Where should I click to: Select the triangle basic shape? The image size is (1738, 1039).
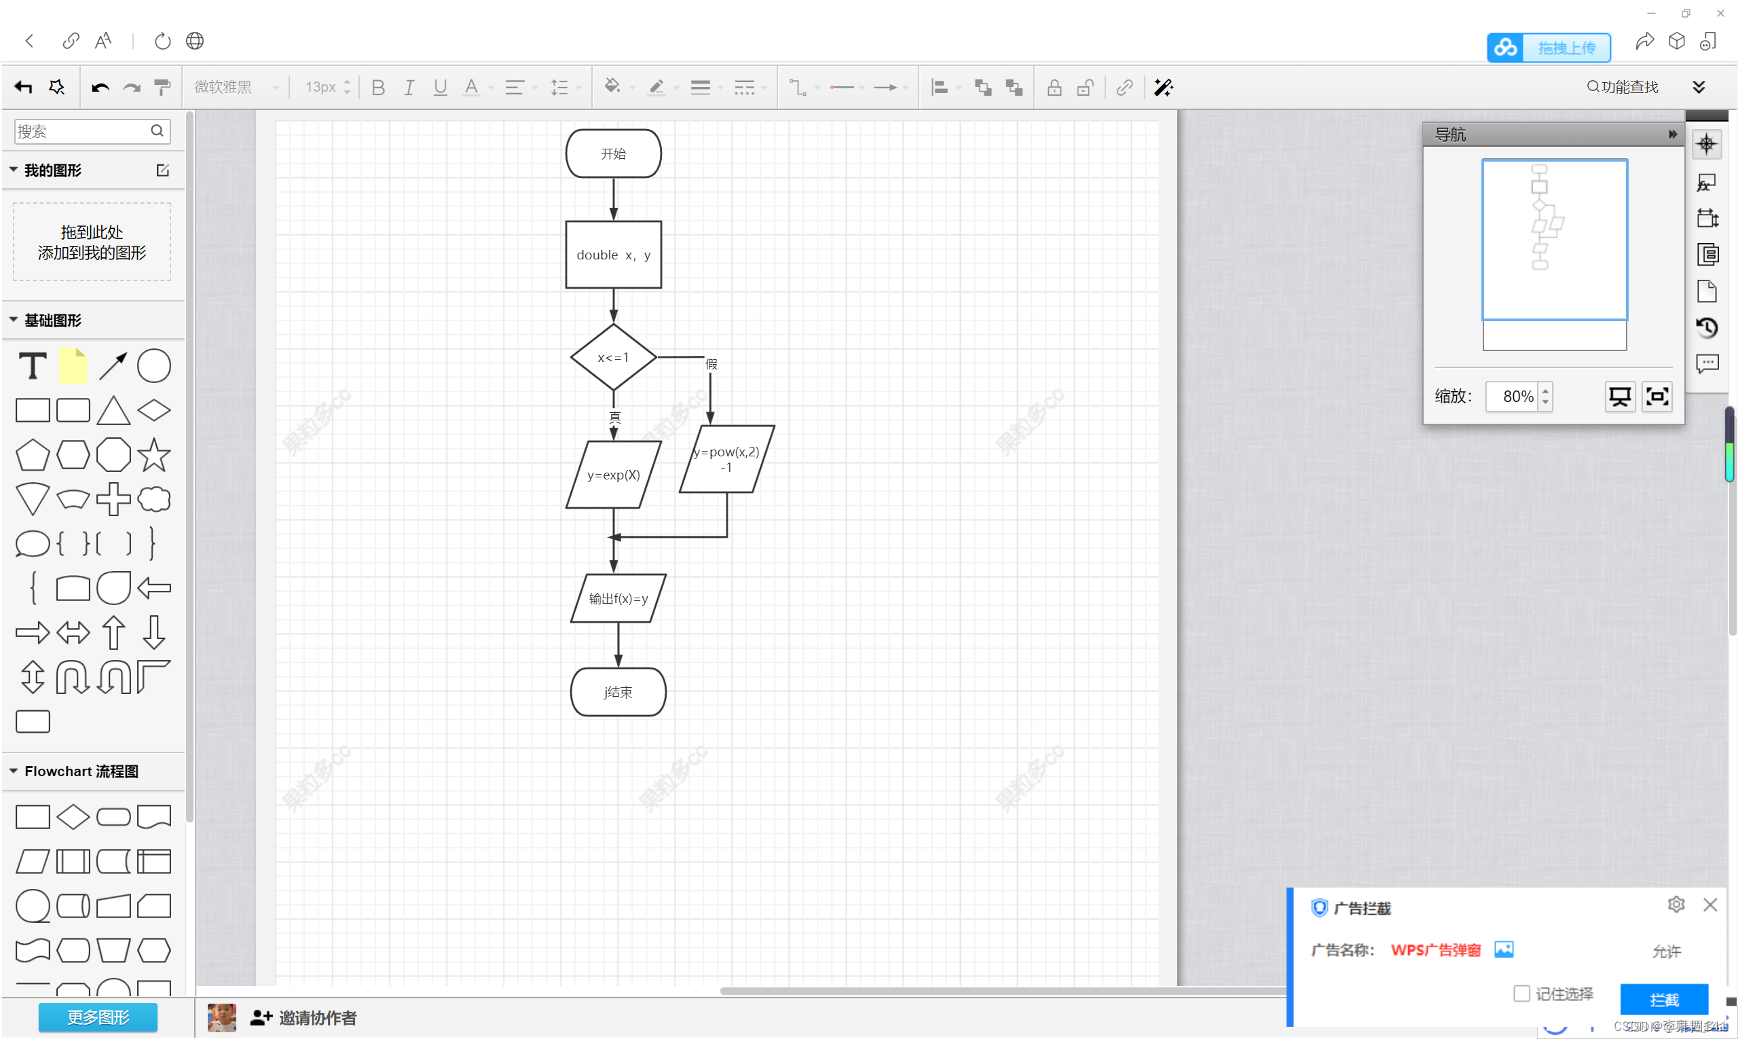pyautogui.click(x=113, y=410)
